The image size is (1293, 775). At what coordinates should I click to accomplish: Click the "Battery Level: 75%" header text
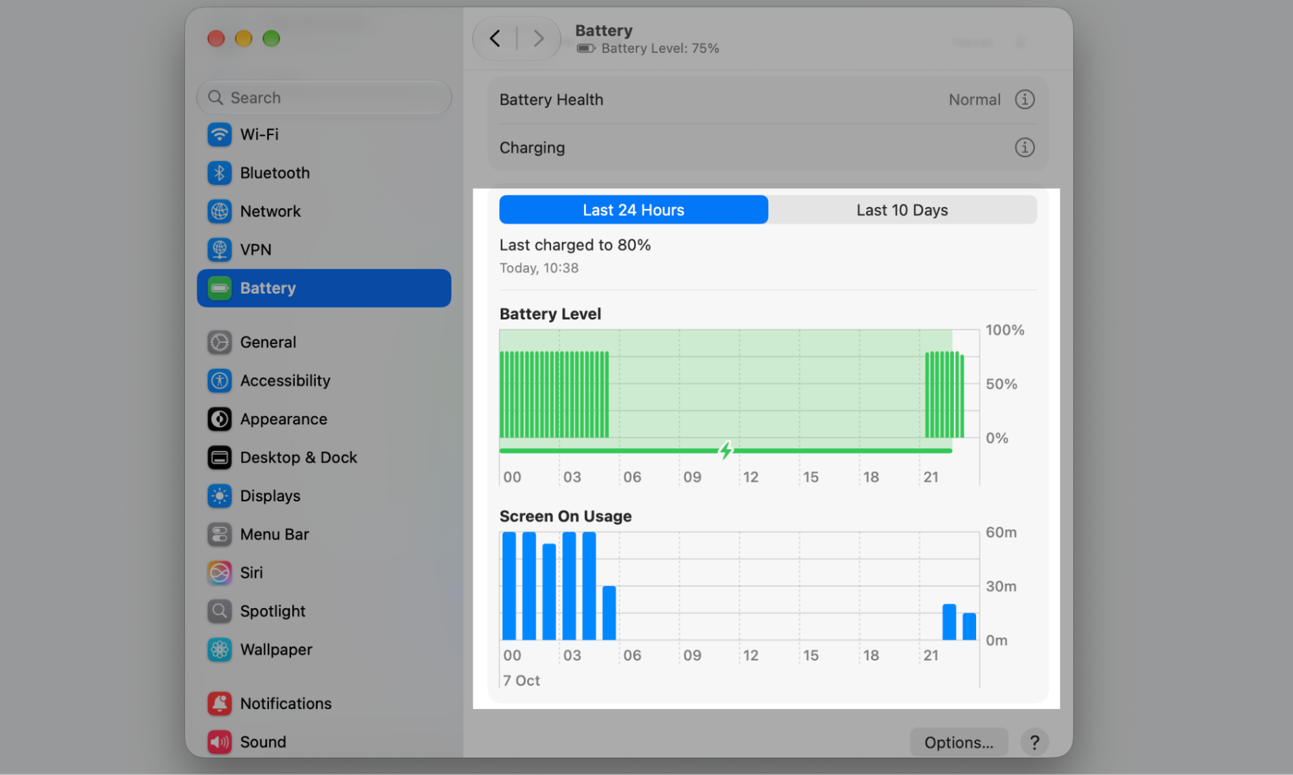660,49
